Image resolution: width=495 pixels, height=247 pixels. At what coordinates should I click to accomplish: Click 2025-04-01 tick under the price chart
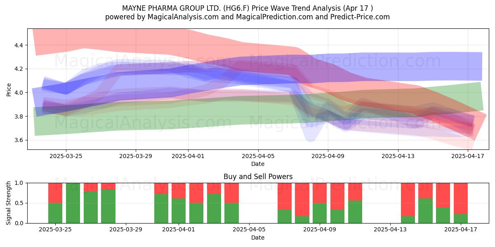(x=188, y=156)
